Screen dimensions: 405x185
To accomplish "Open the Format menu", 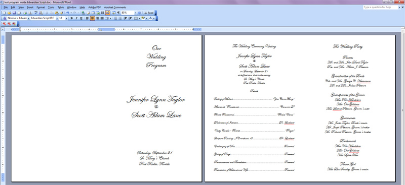I will pos(40,8).
